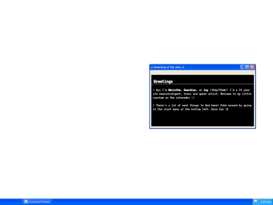Maximize the dreaming of the stars window

click(247, 67)
